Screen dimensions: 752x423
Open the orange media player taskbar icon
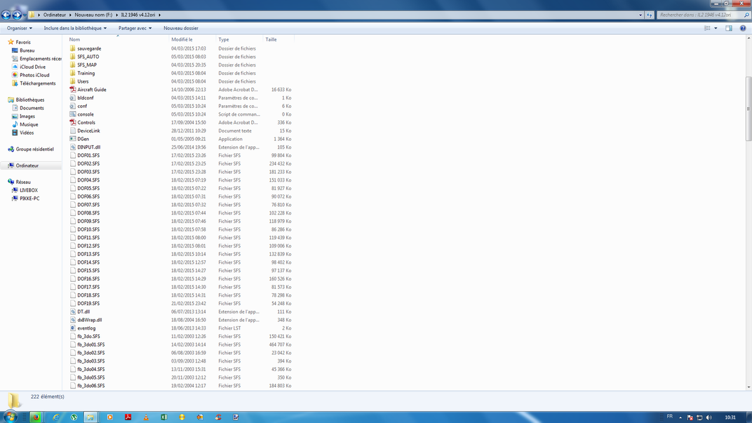(x=110, y=417)
